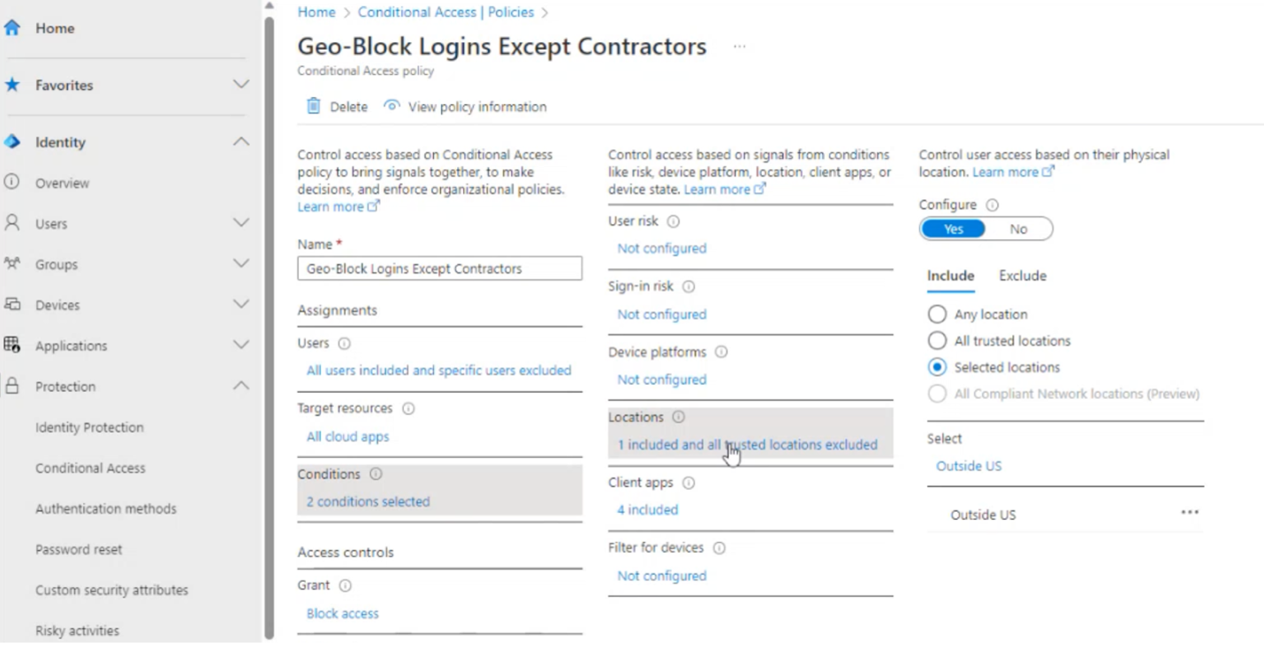Image resolution: width=1264 pixels, height=647 pixels.
Task: Set the Configure toggle to No
Action: (1018, 229)
